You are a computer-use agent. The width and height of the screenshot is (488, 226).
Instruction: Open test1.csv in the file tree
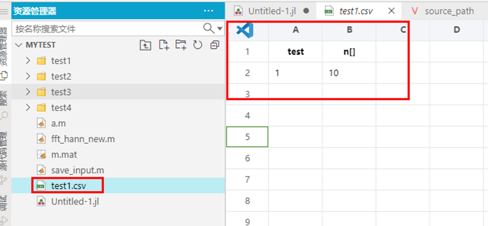118,185
